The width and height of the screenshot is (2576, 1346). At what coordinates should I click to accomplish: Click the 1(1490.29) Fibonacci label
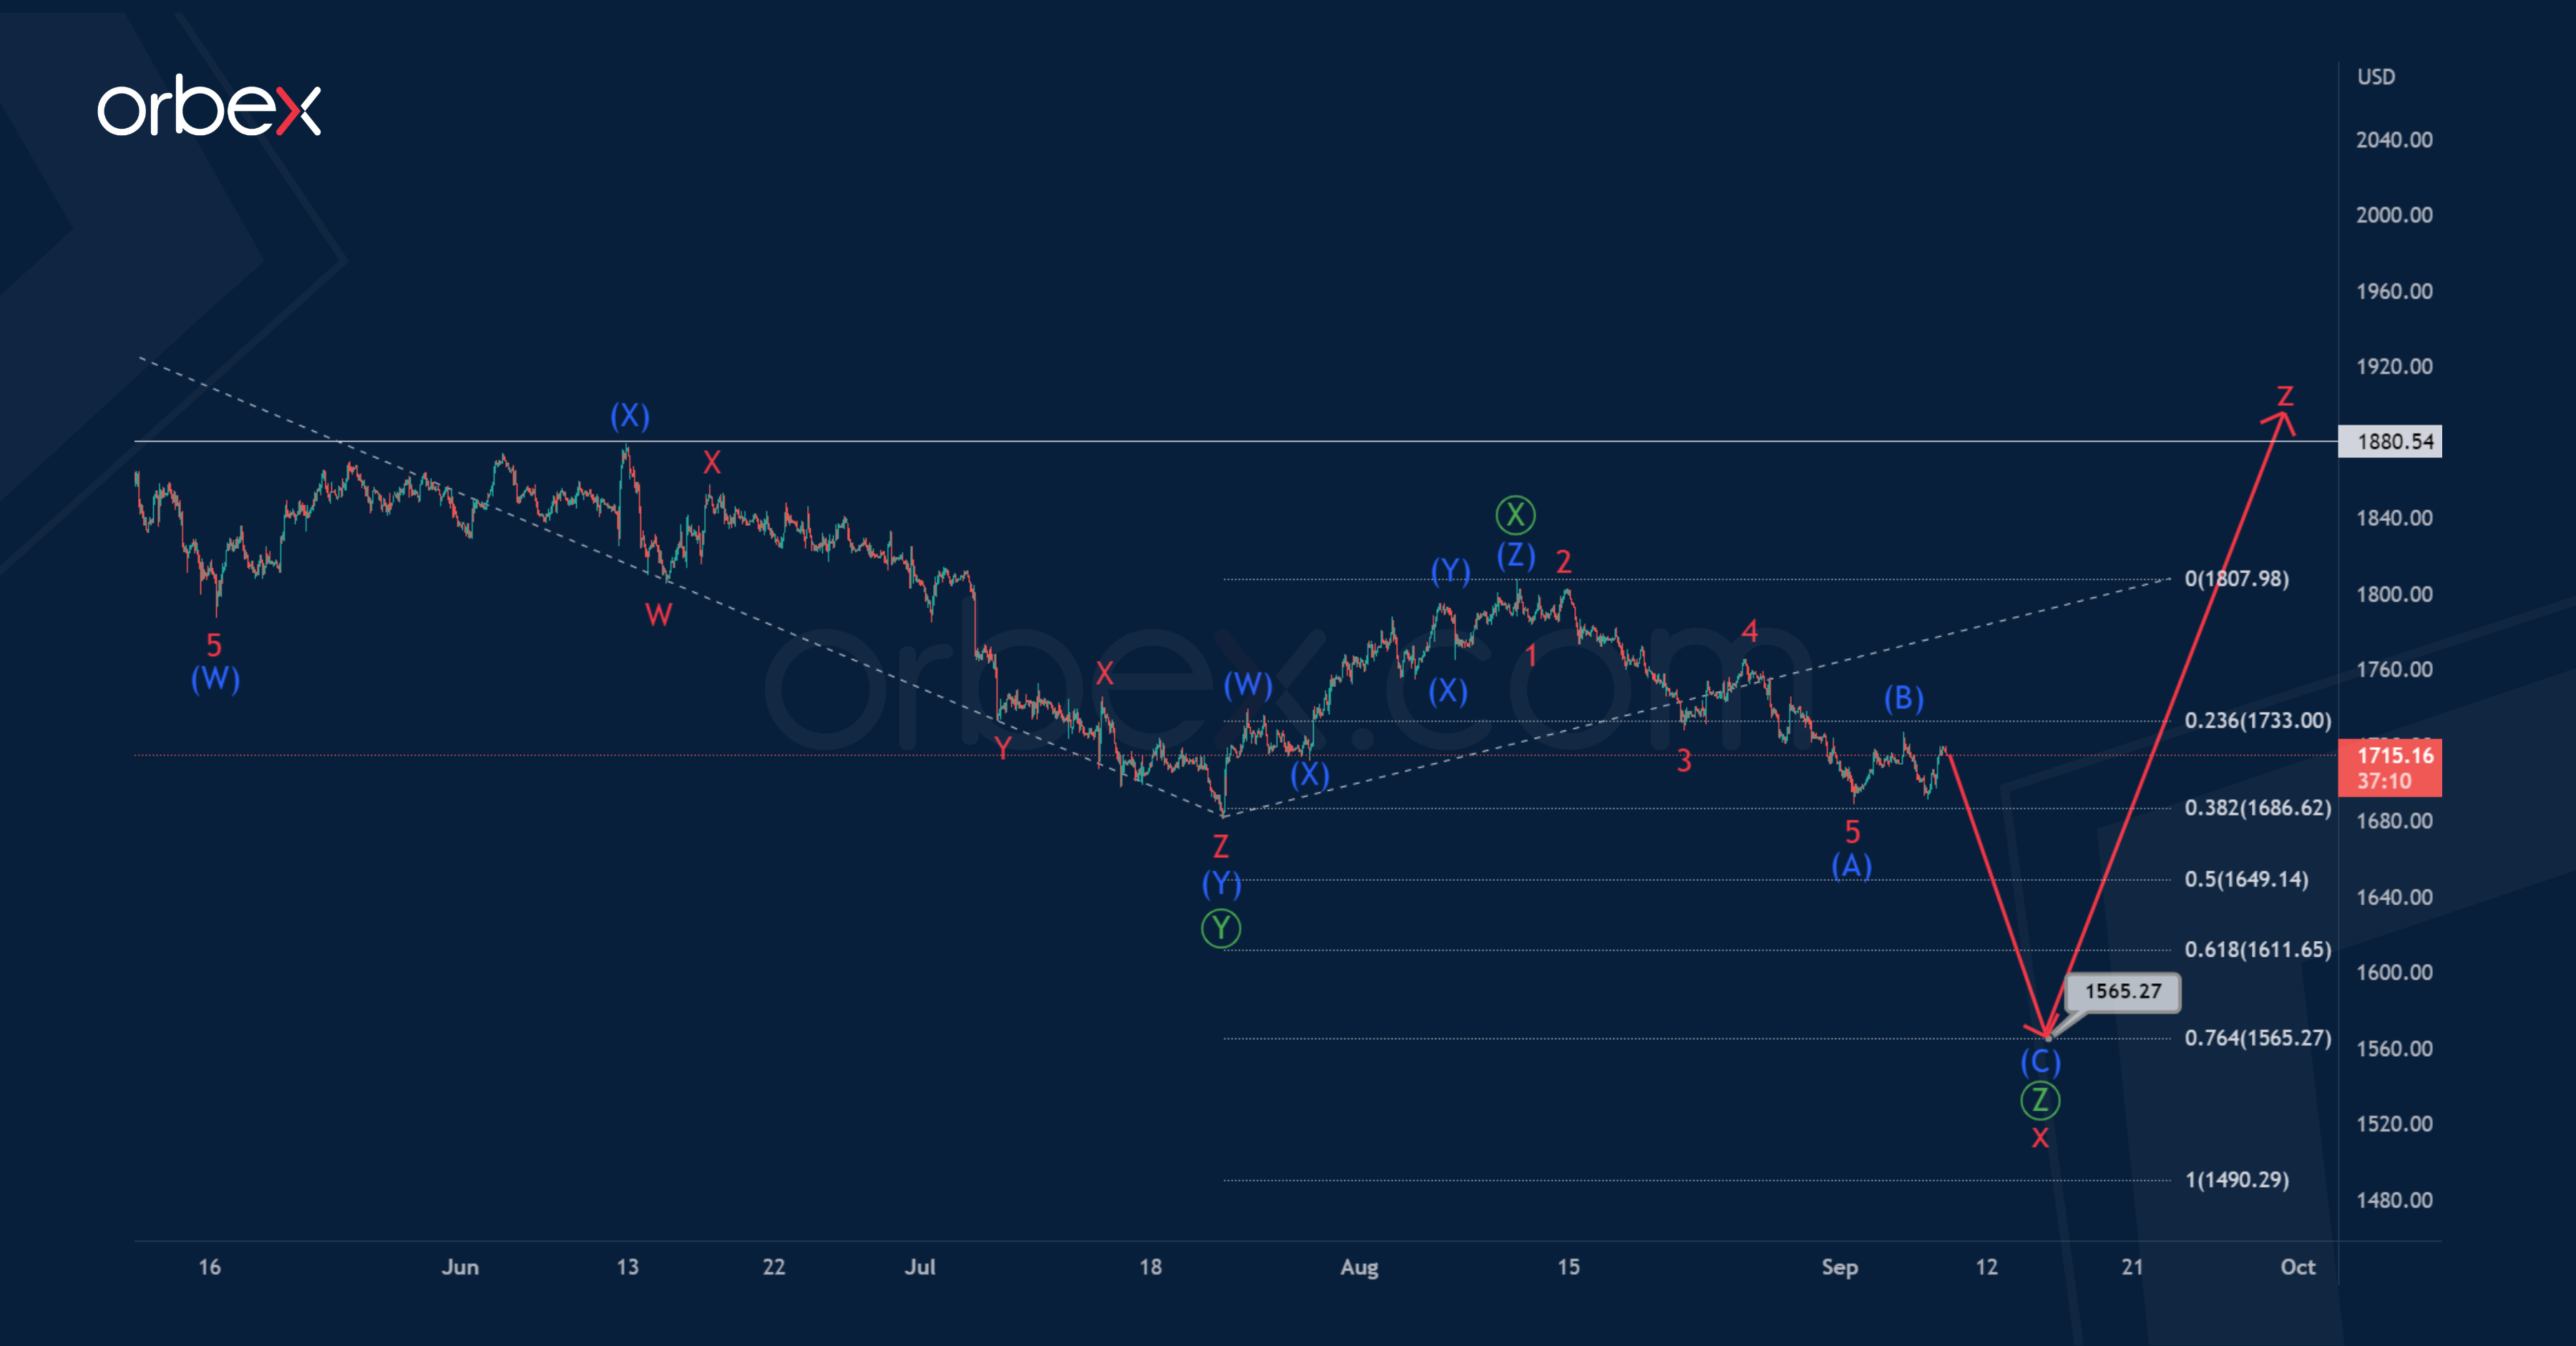pyautogui.click(x=2236, y=1179)
